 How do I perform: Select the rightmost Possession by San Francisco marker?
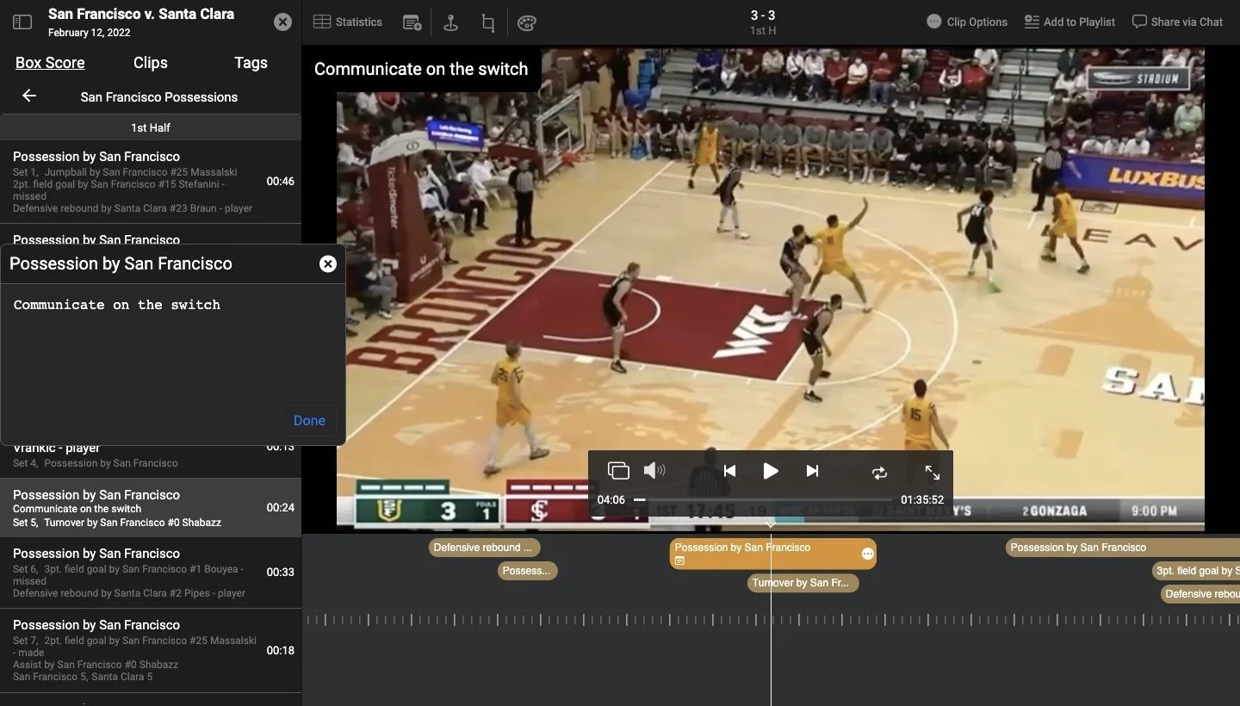[1123, 548]
